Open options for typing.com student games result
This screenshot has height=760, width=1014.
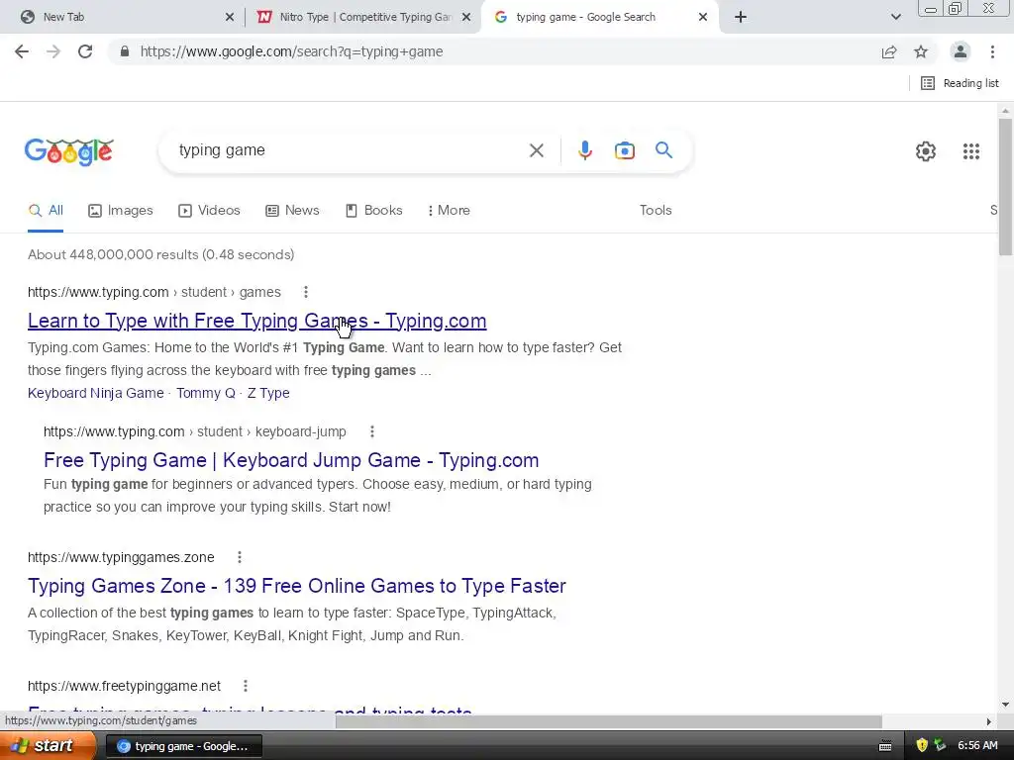(x=306, y=292)
